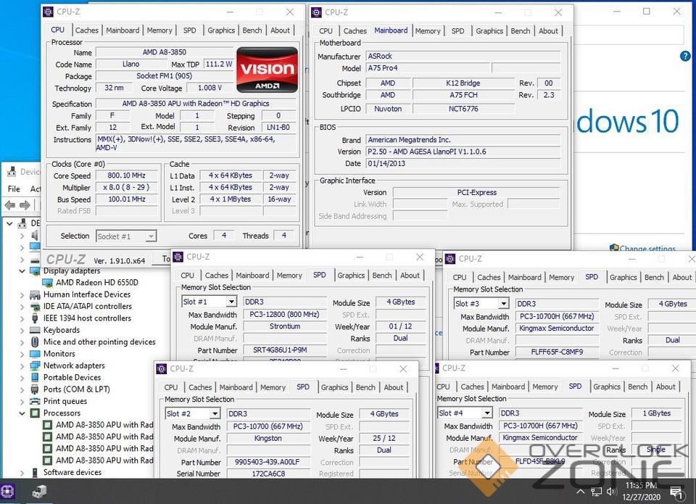Viewport: 696px width, 504px height.
Task: Open the Slot #3 memory slot dropdown
Action: point(503,304)
